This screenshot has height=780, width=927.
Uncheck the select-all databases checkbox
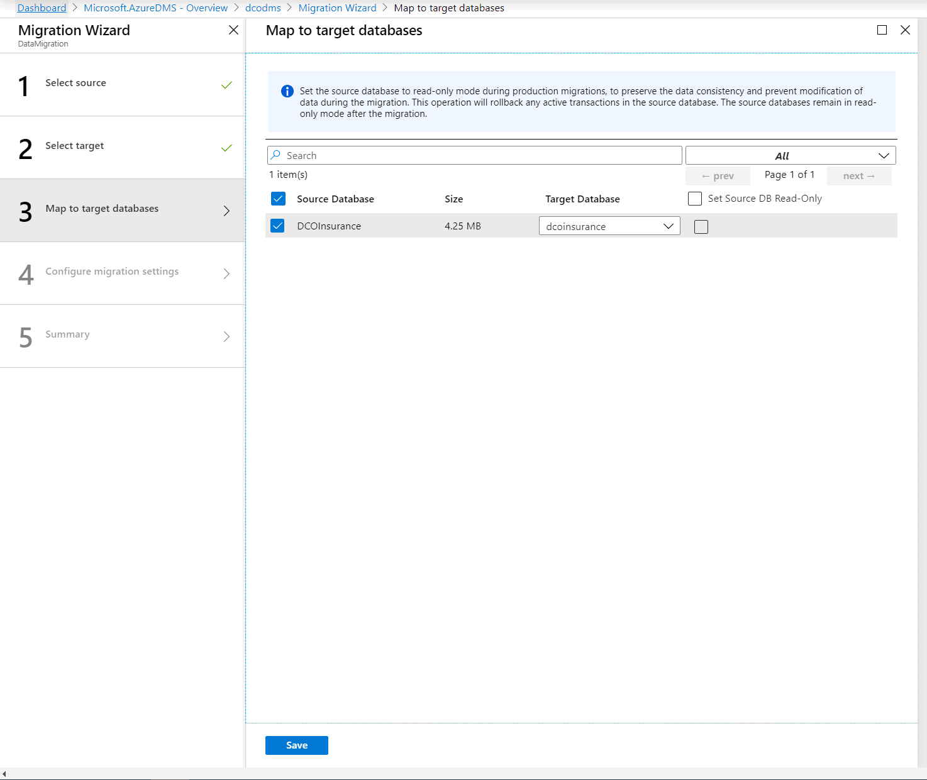(x=278, y=198)
